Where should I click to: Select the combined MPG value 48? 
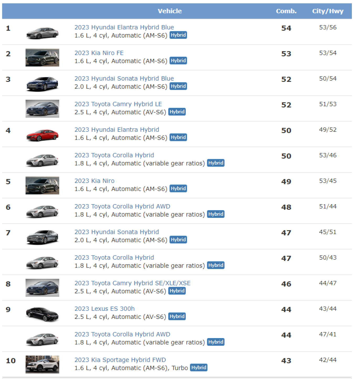(286, 207)
